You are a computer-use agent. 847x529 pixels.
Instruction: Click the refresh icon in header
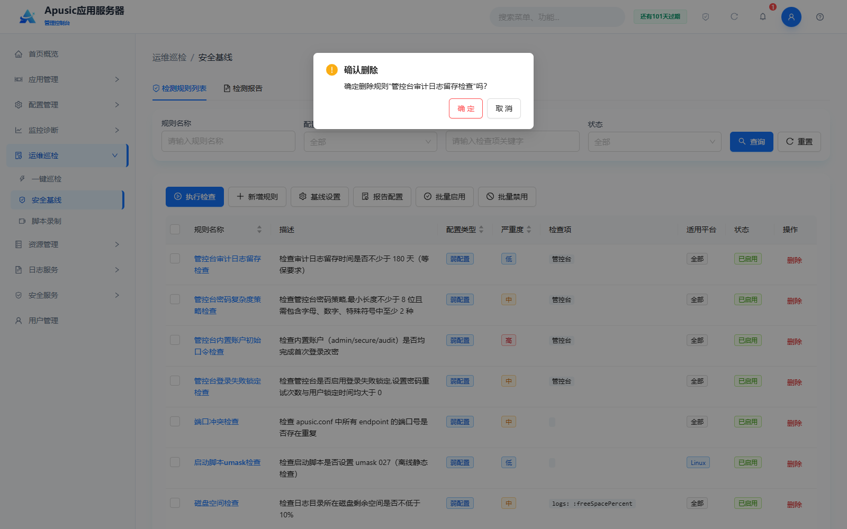click(734, 17)
